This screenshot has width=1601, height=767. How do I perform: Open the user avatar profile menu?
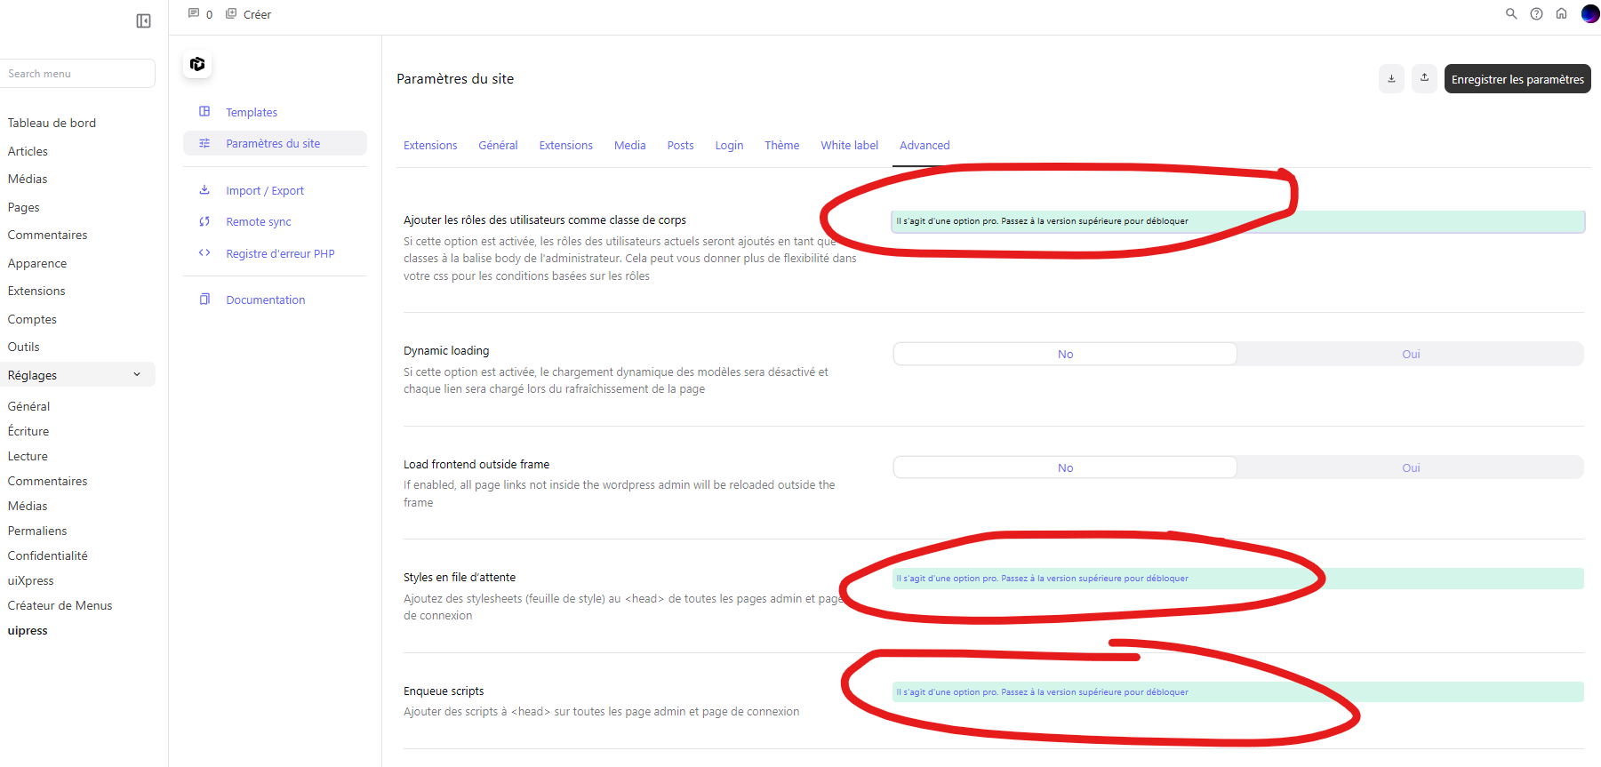(x=1589, y=14)
